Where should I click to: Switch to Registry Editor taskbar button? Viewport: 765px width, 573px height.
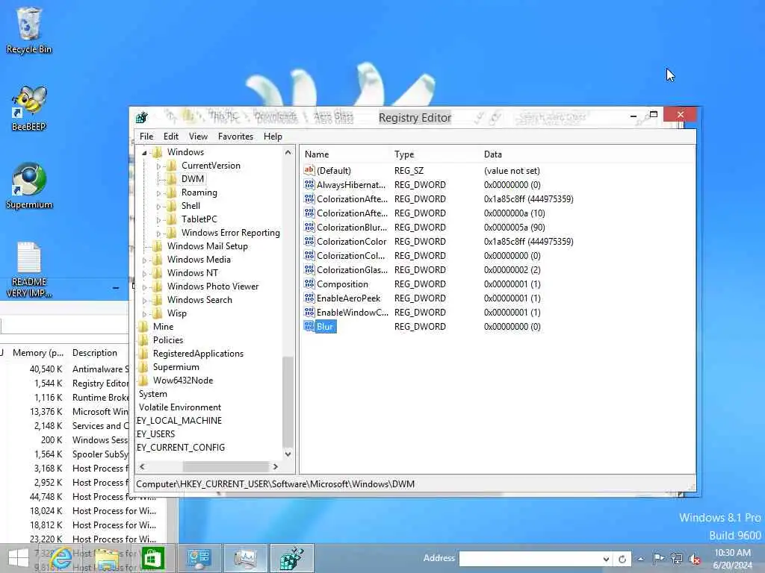pos(292,558)
